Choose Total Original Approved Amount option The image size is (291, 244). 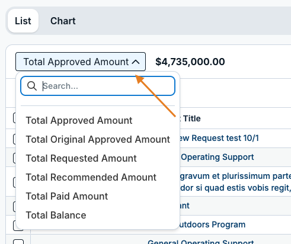point(98,139)
